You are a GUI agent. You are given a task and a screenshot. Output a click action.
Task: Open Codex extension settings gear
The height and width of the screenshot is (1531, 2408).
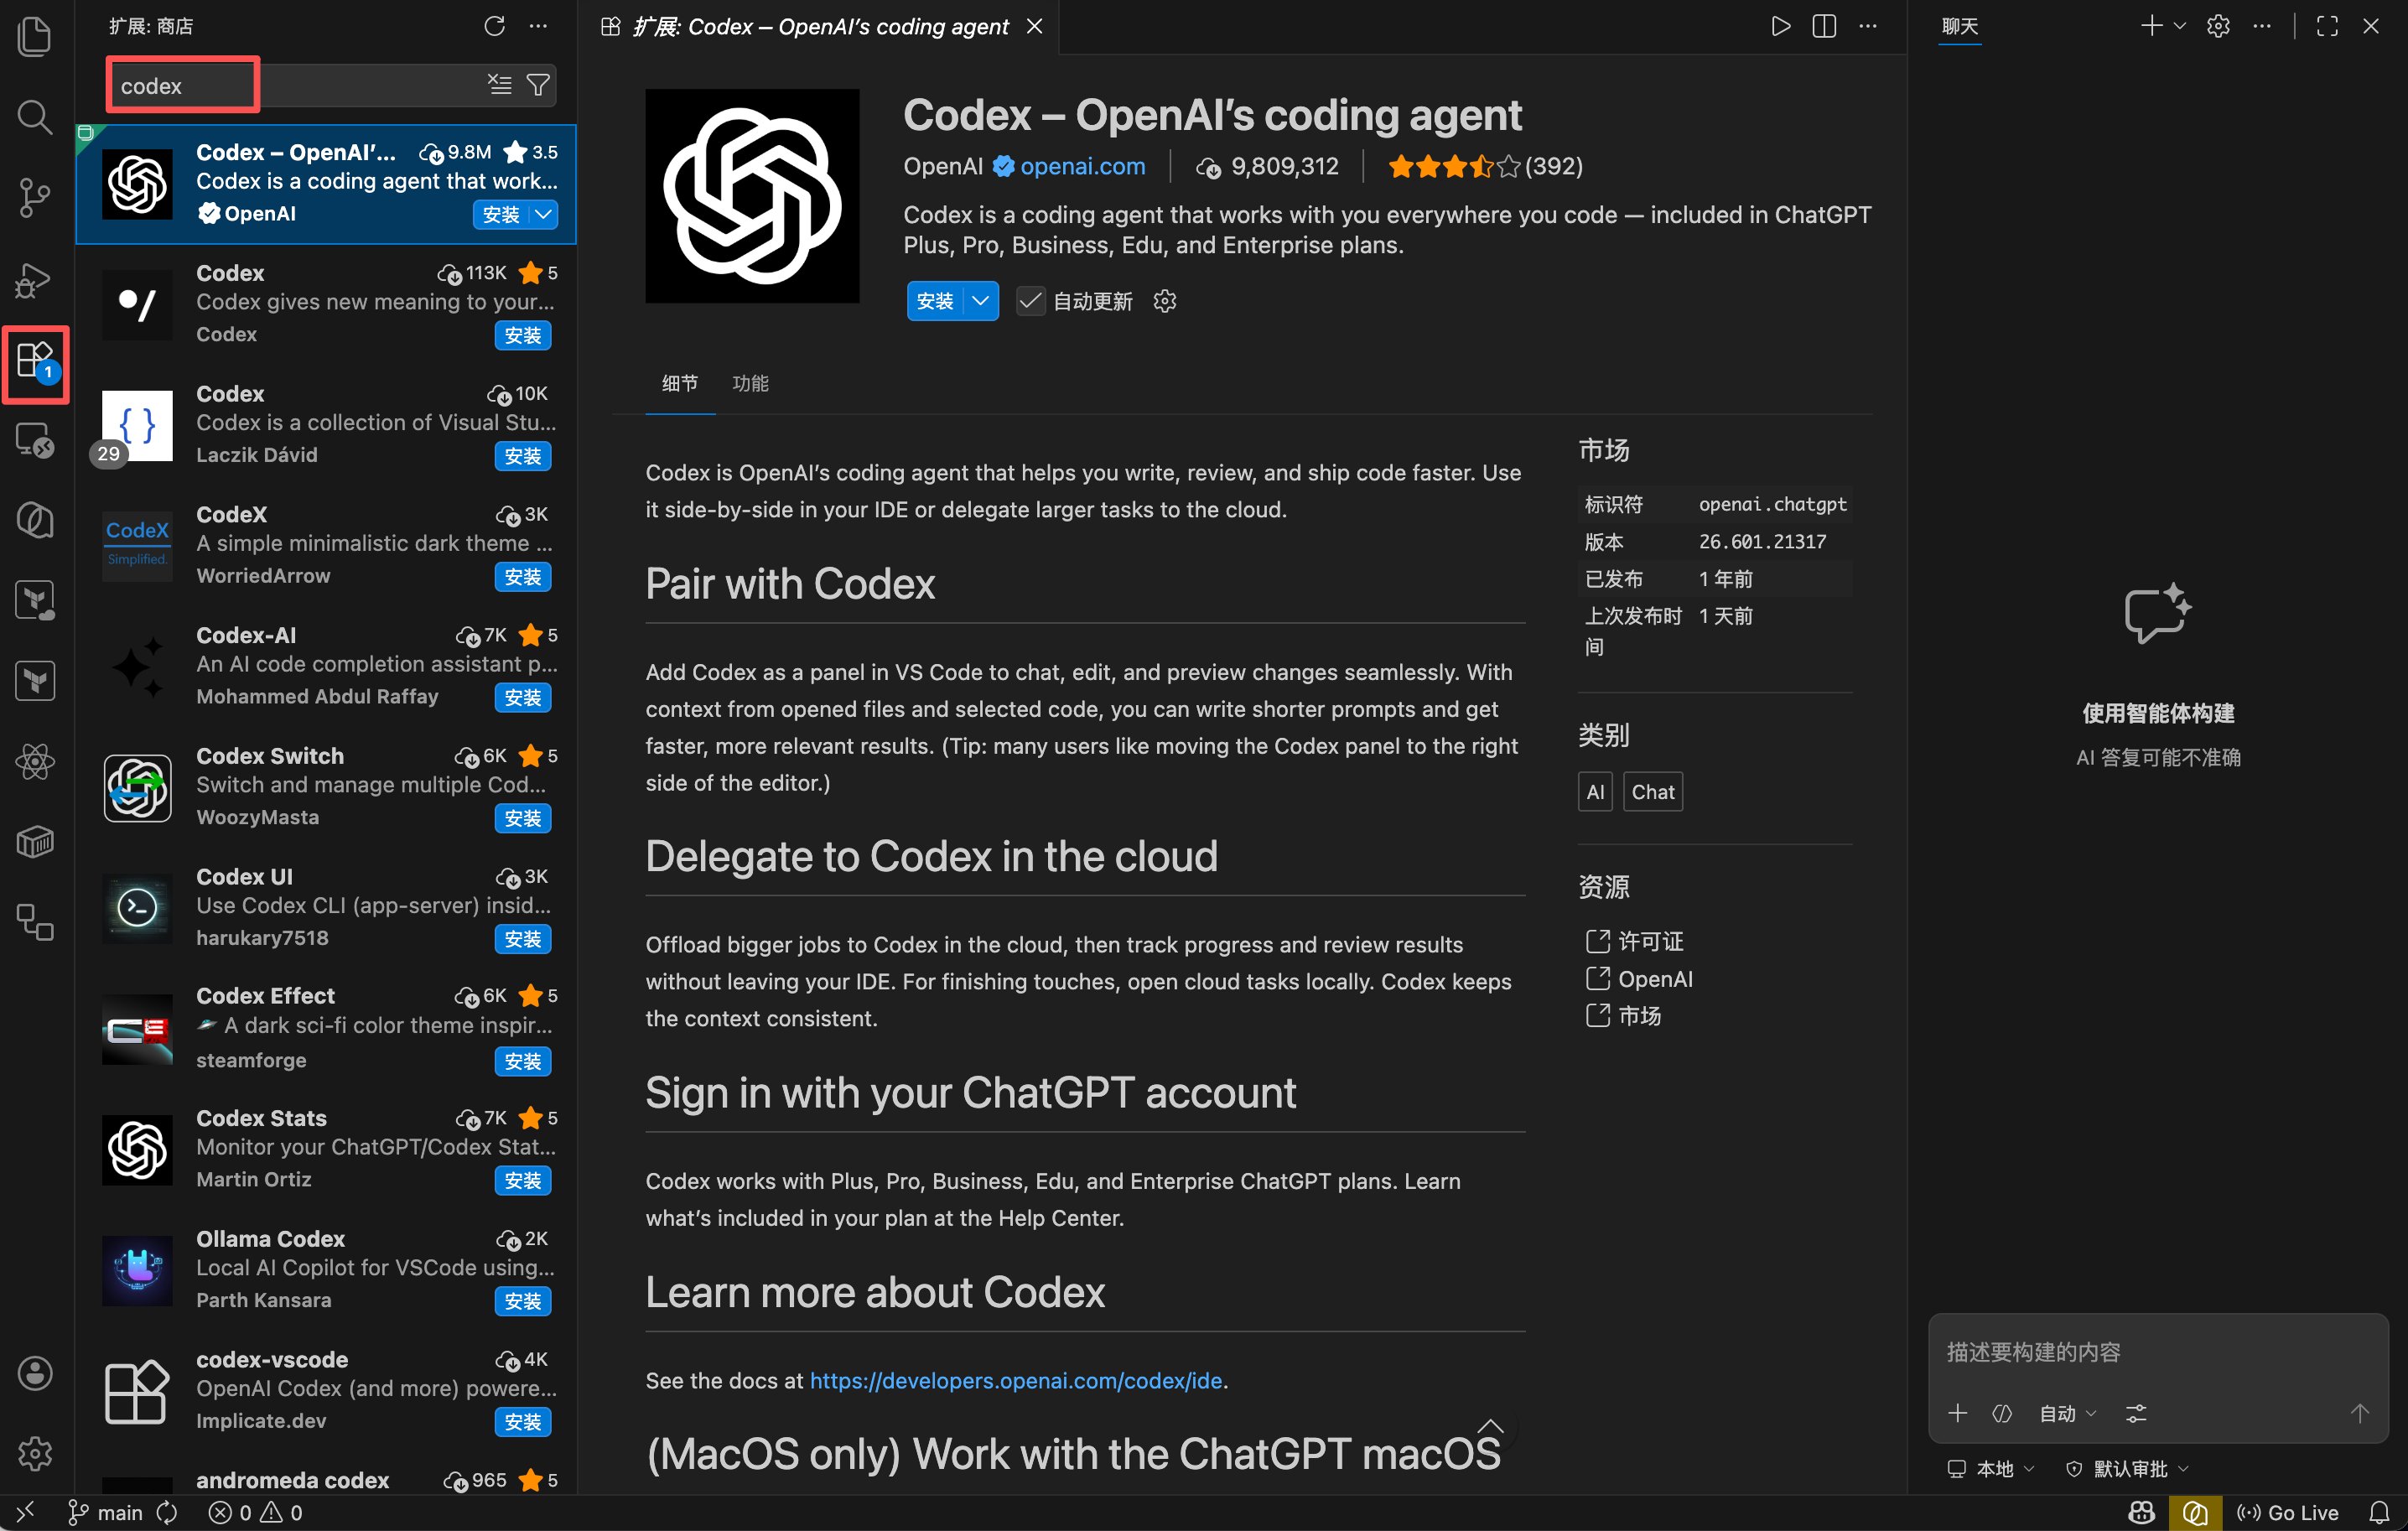click(x=1165, y=301)
